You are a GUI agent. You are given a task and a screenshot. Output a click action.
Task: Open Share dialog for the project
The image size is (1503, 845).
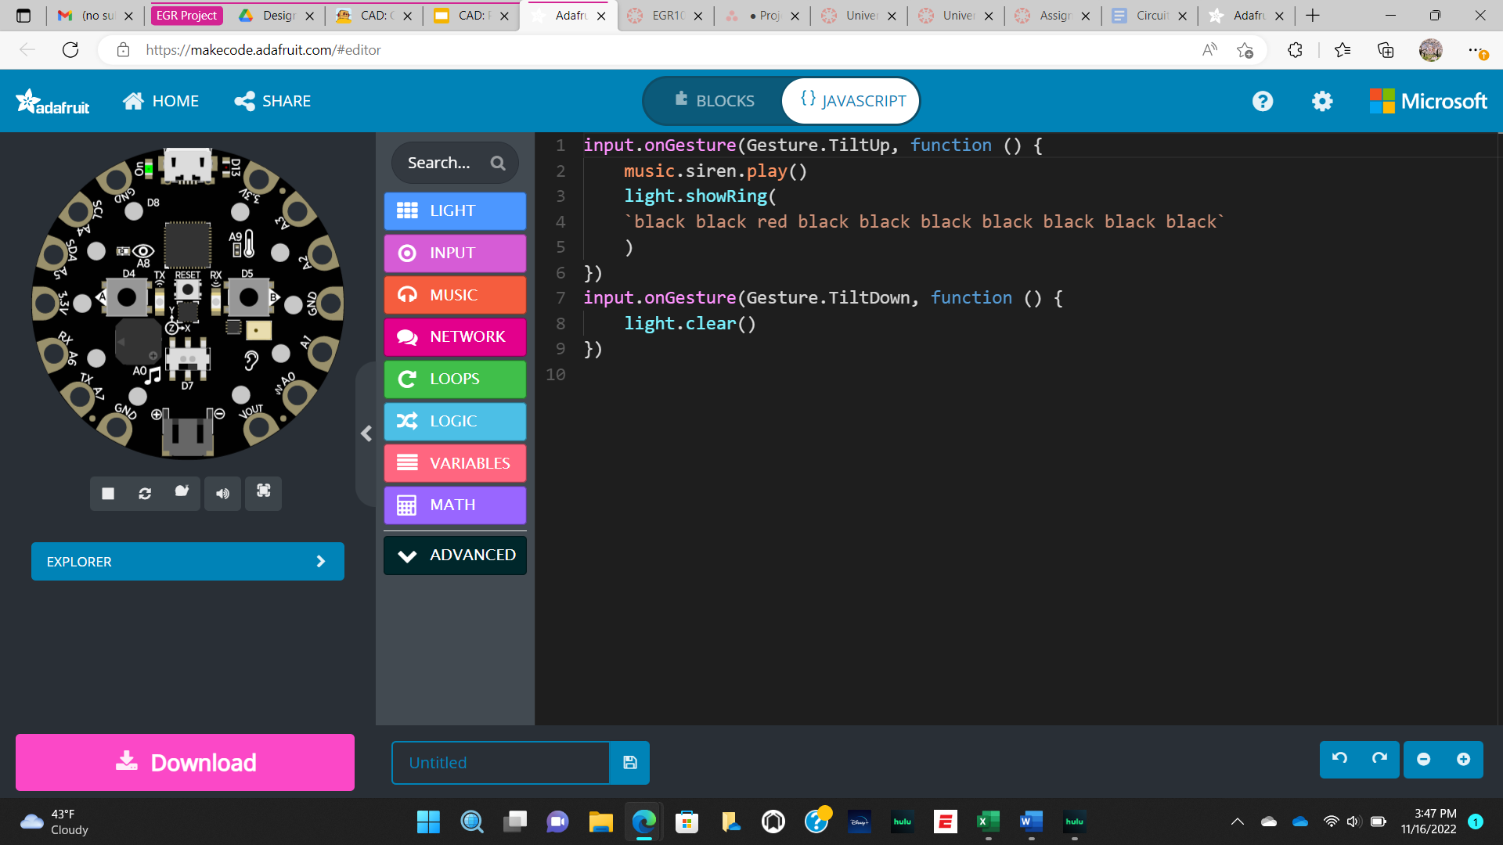[272, 100]
